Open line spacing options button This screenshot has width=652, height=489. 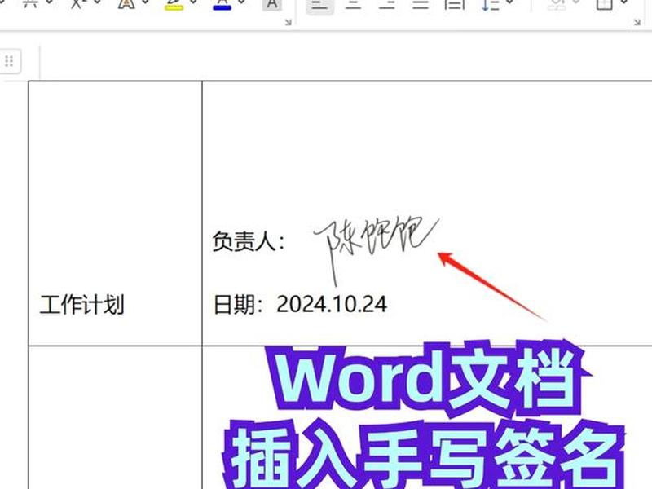(x=490, y=5)
